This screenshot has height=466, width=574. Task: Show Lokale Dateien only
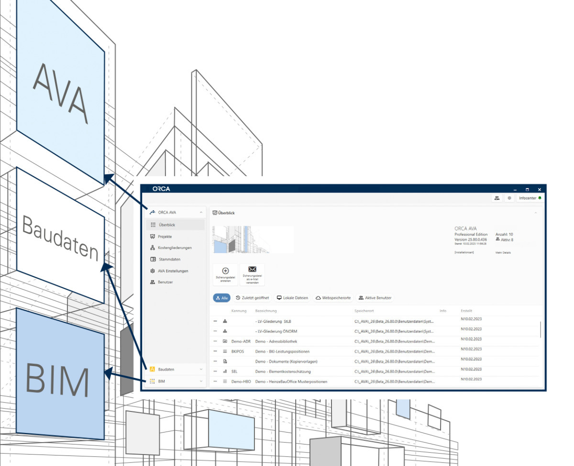(x=292, y=298)
